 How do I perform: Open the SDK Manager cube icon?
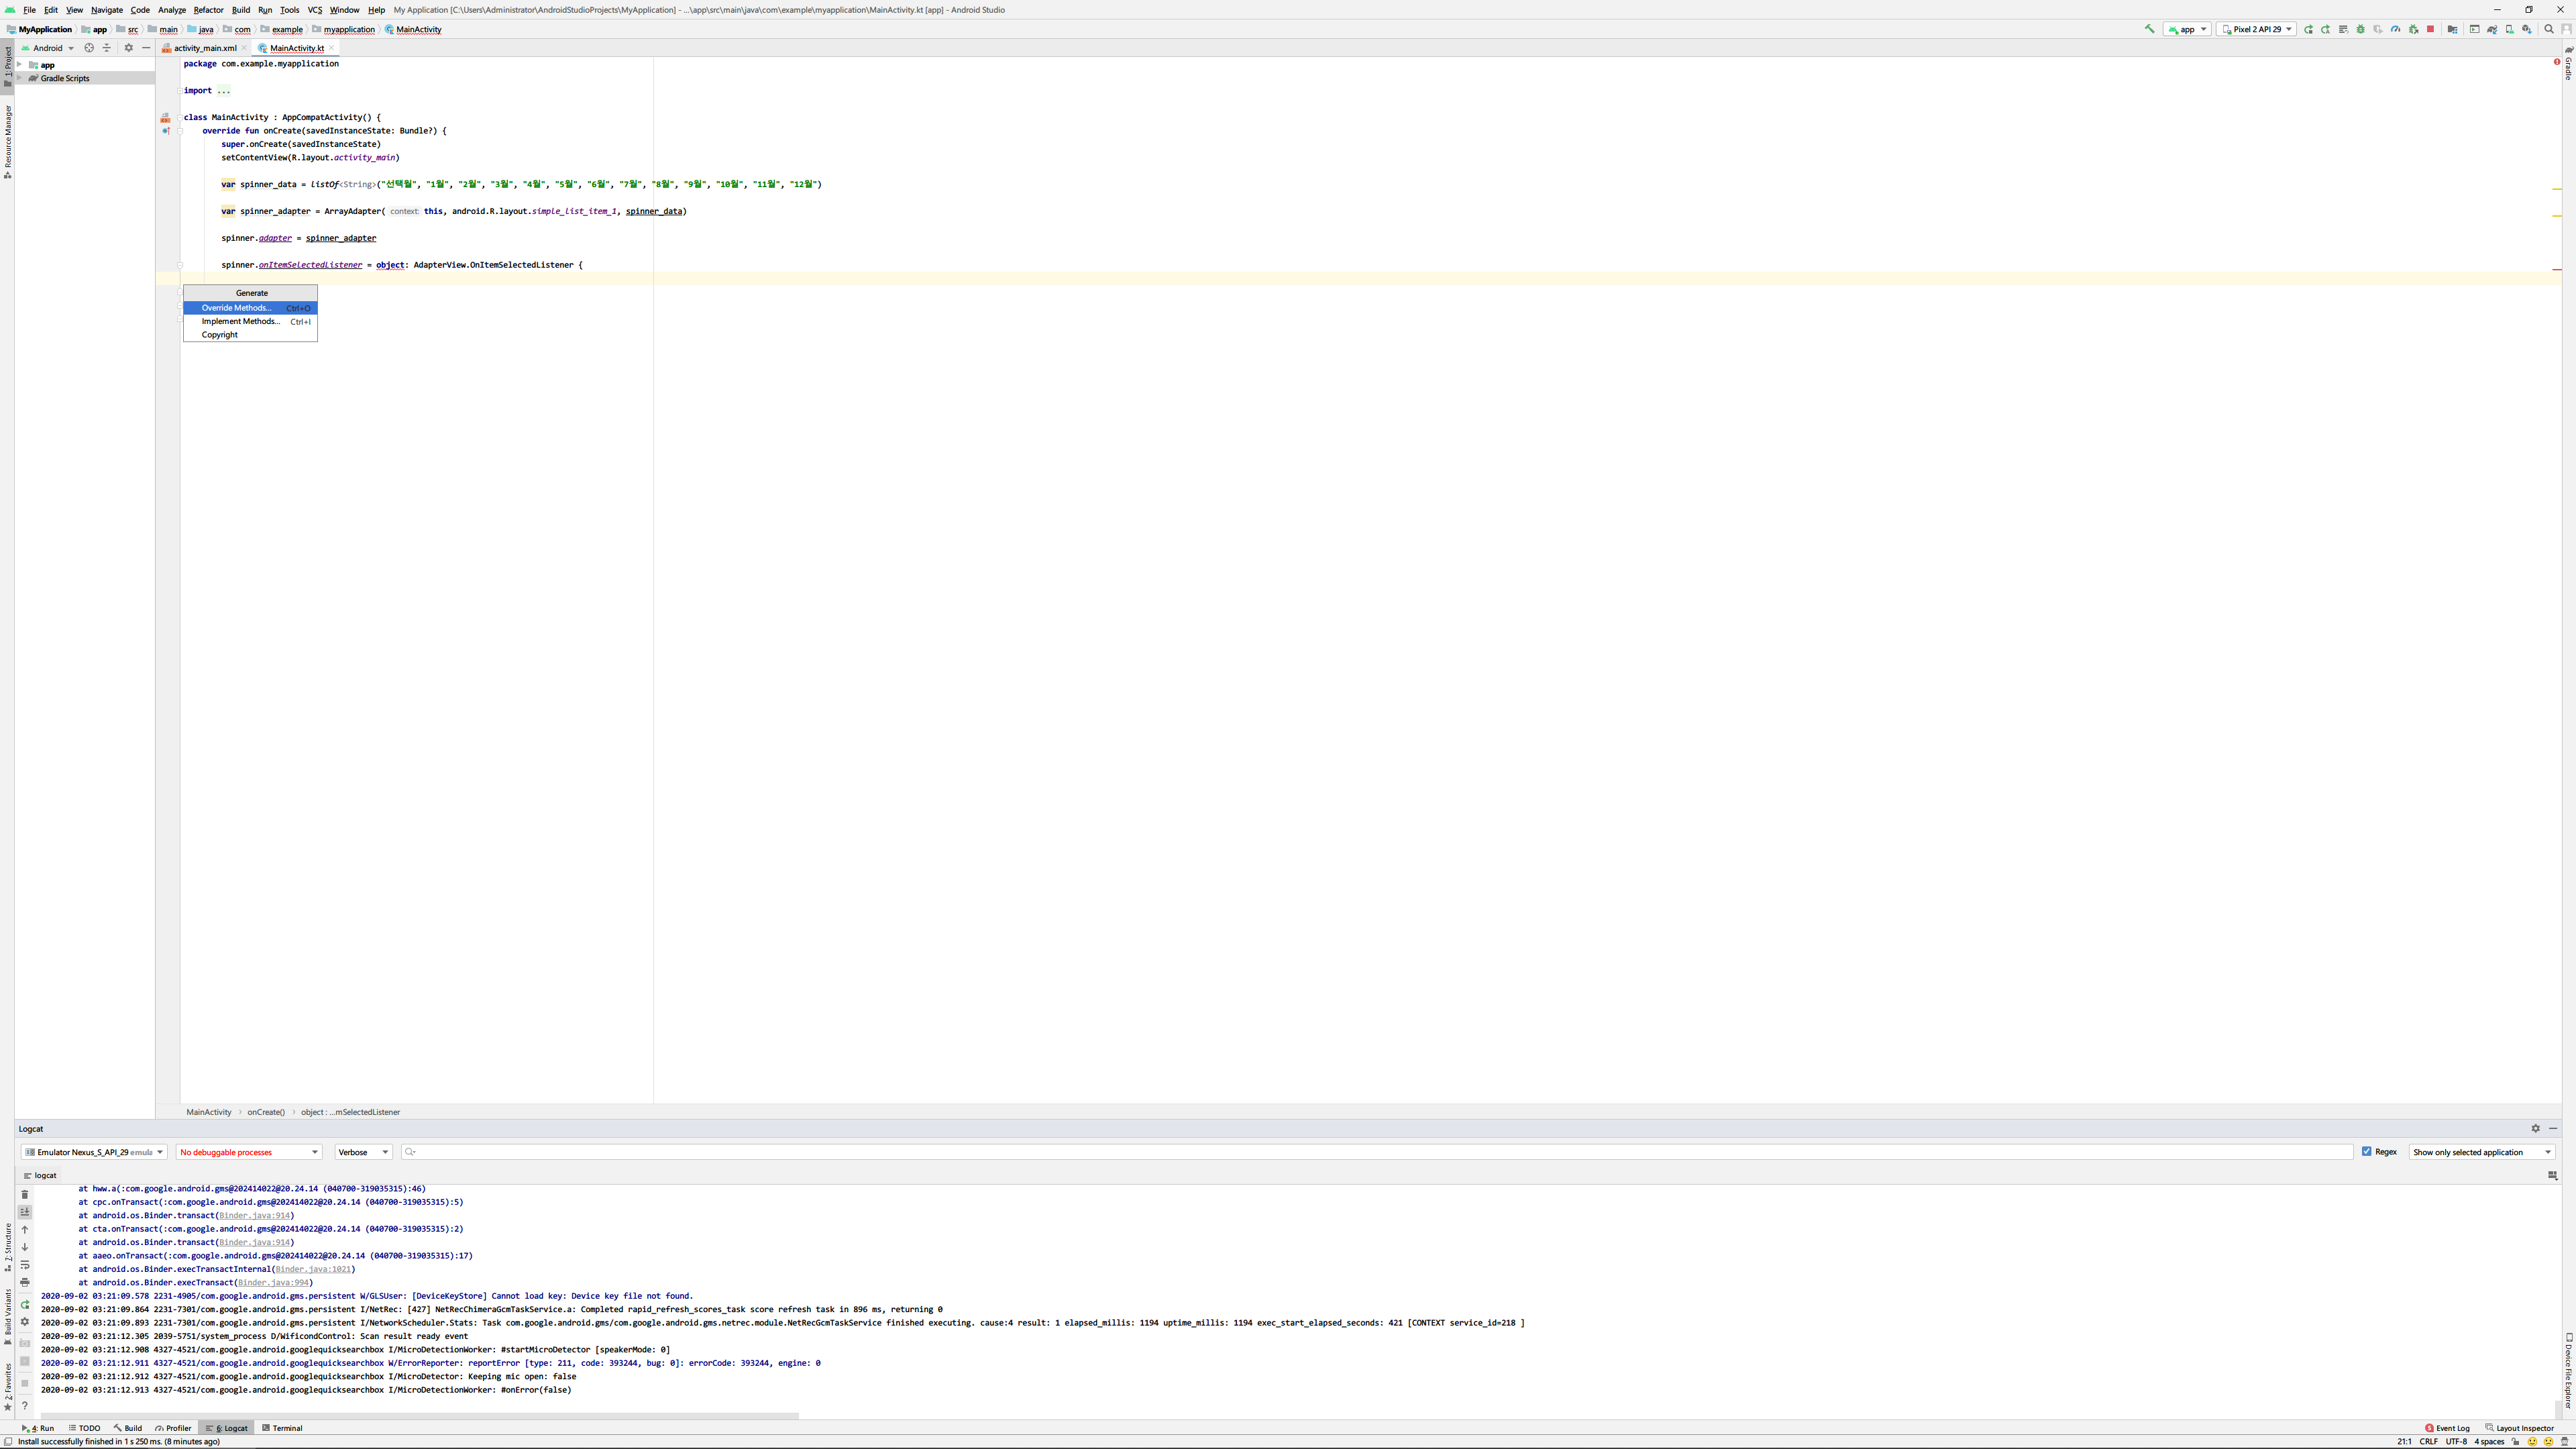click(2527, 30)
